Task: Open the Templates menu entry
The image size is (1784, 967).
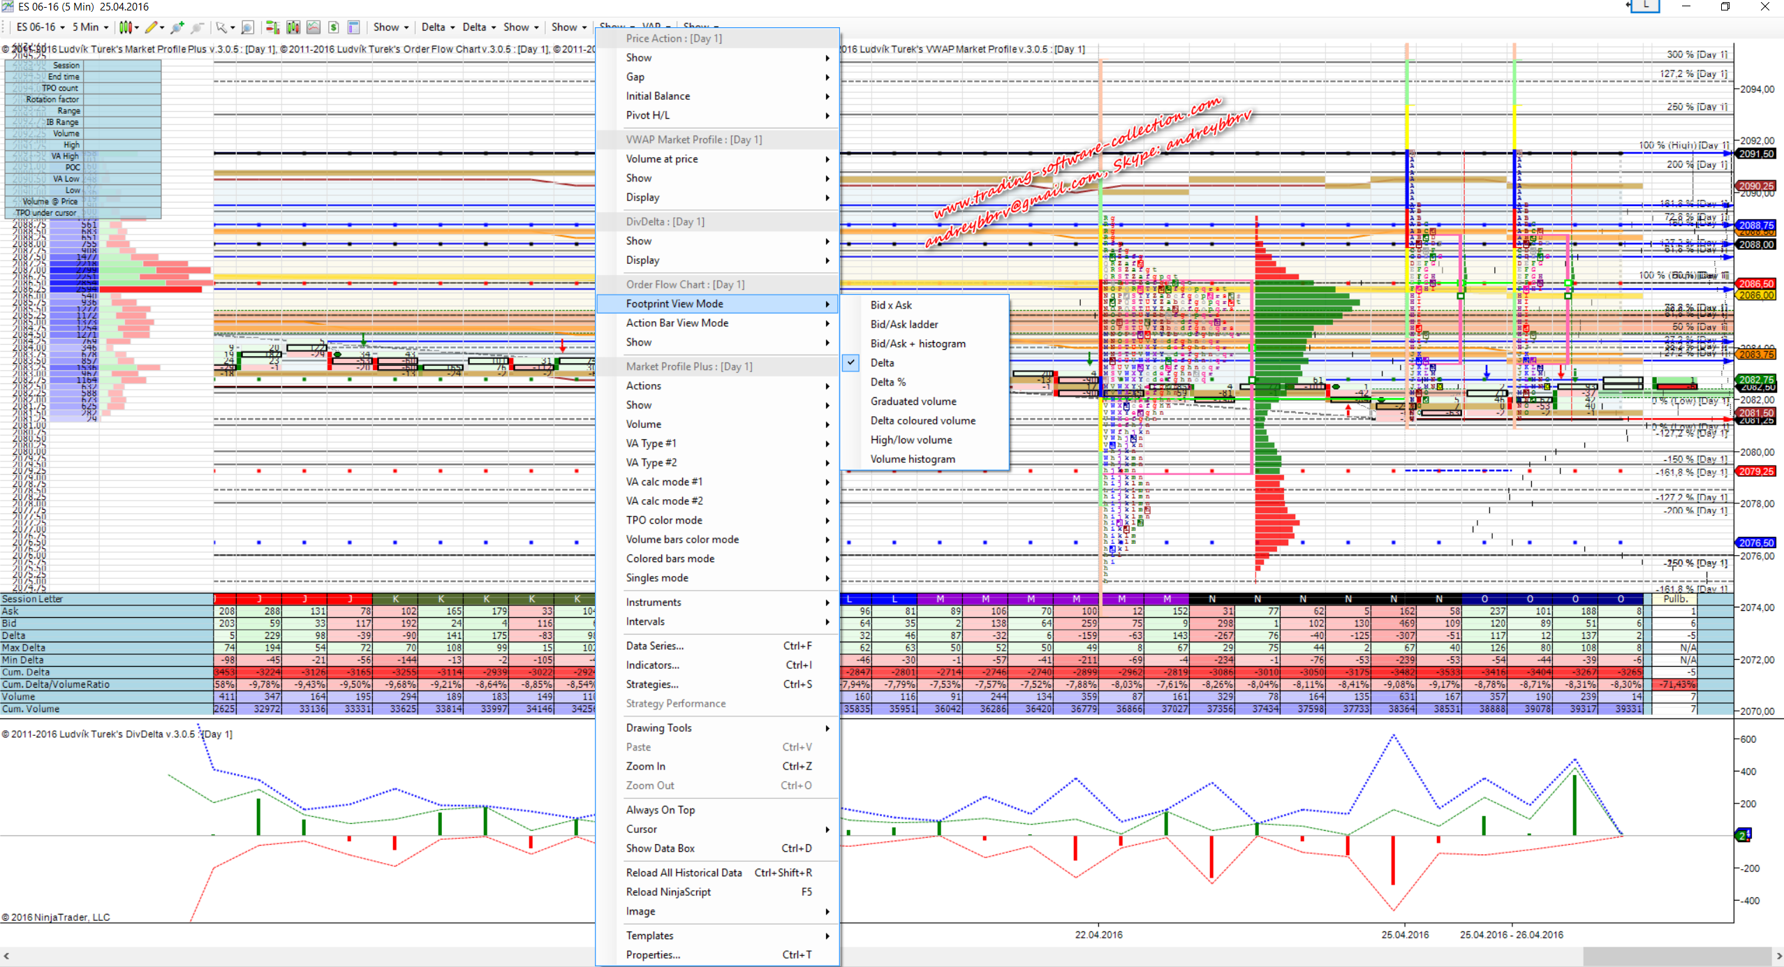Action: pos(649,935)
